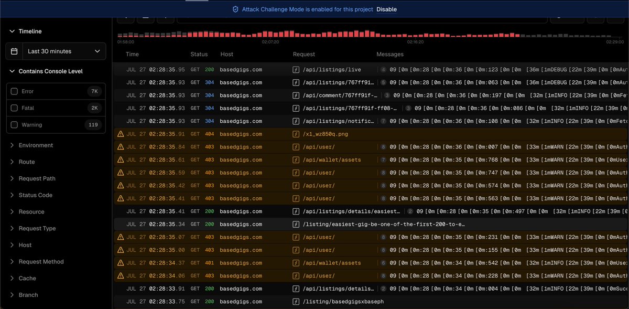The height and width of the screenshot is (309, 629).
Task: Expand the Environment filter
Action: [32, 145]
